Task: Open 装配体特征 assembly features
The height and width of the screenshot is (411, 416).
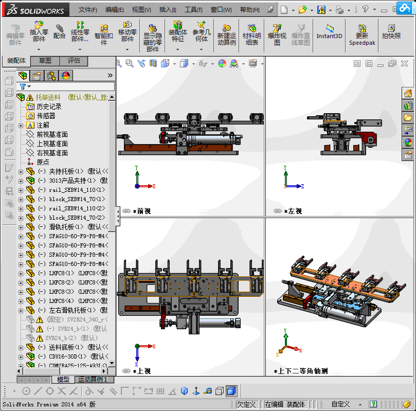Action: (178, 31)
